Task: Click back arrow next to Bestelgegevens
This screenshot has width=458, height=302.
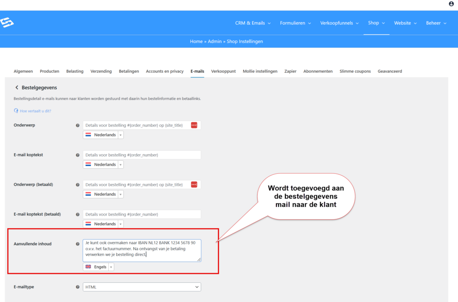Action: (17, 88)
